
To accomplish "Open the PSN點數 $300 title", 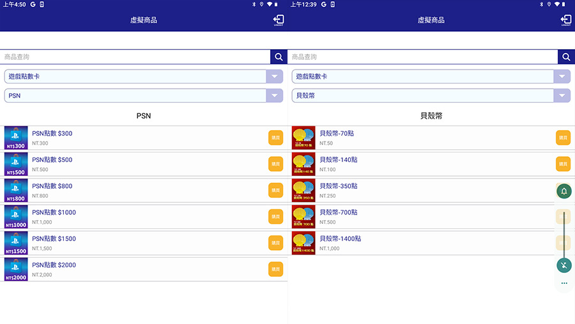I will (x=52, y=134).
